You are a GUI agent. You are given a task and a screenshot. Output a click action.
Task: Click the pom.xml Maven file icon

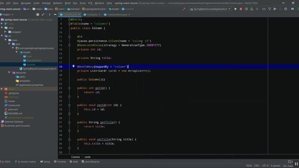coord(6,109)
